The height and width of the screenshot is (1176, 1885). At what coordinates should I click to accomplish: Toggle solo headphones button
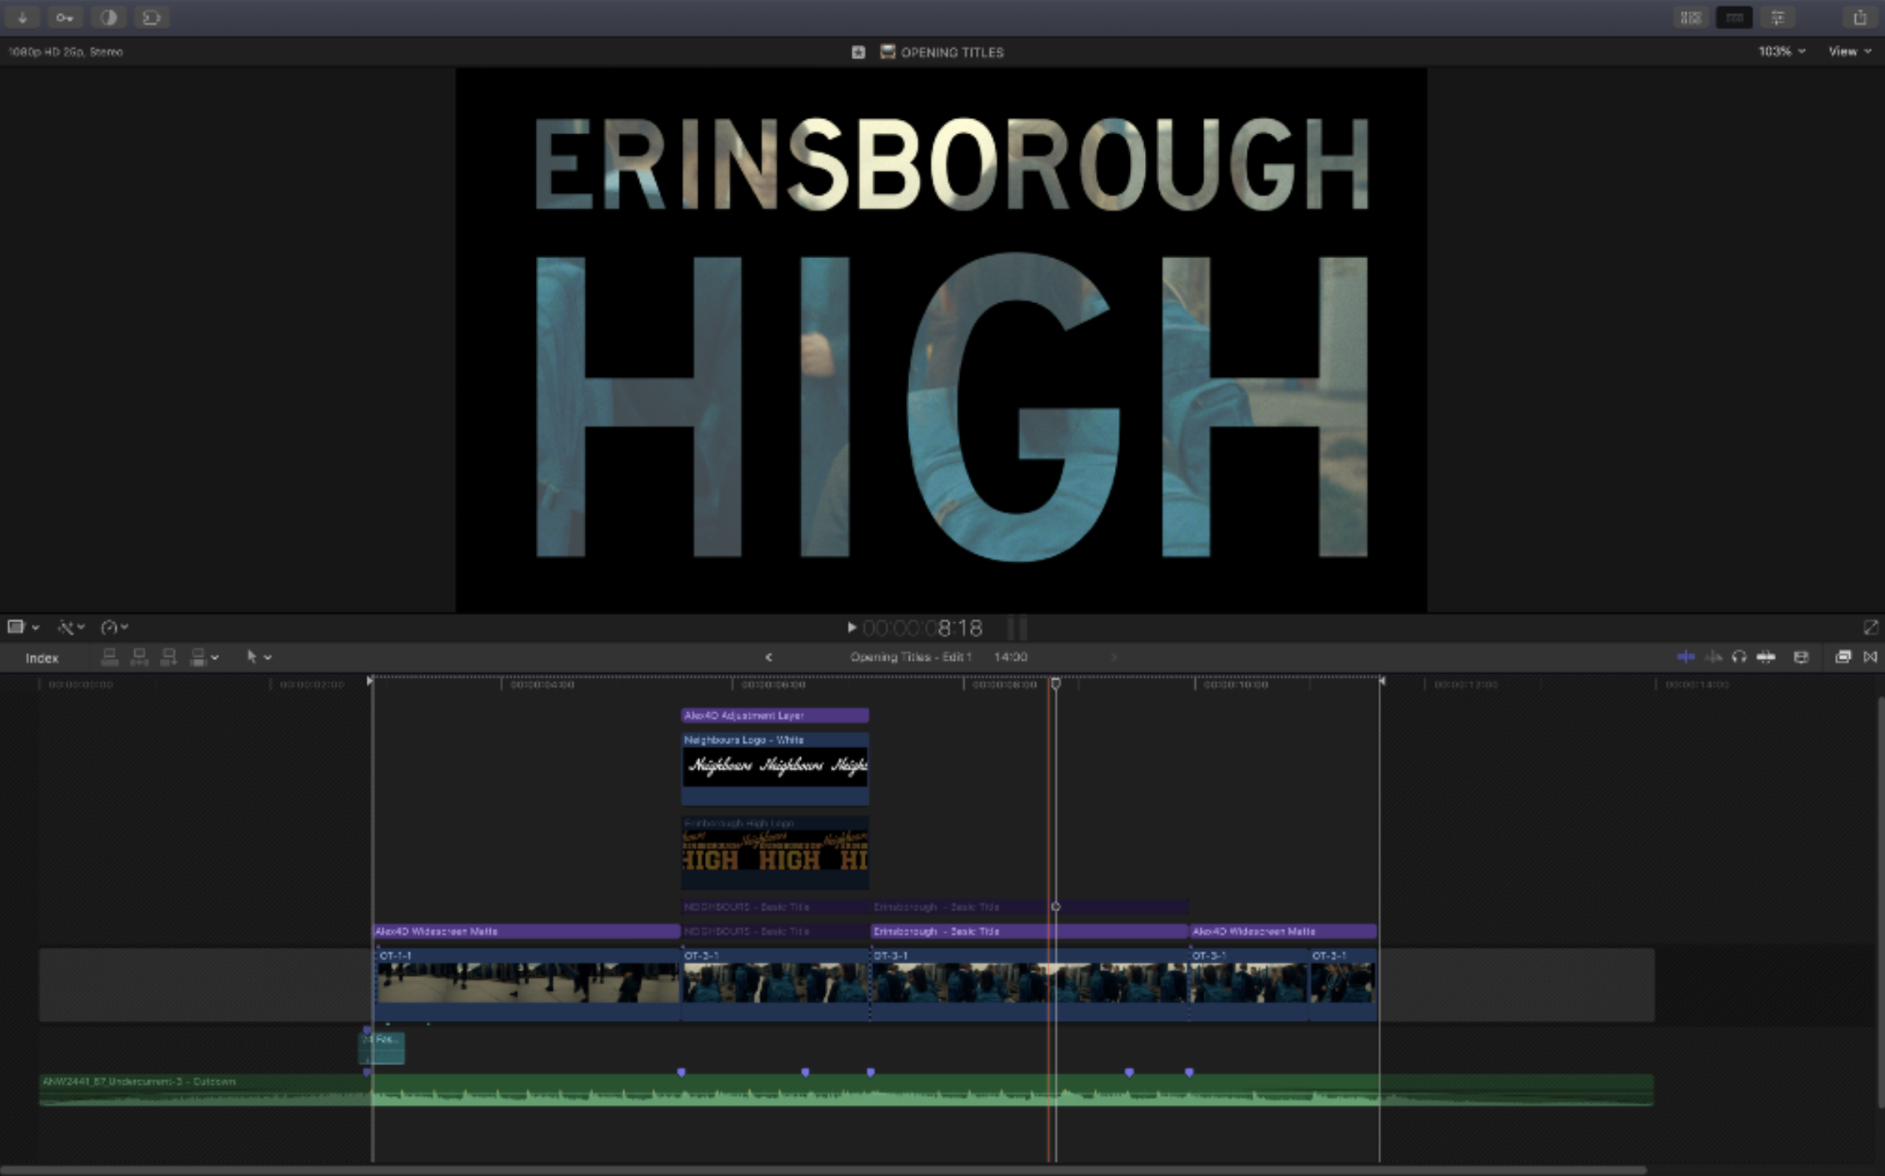pos(1738,657)
